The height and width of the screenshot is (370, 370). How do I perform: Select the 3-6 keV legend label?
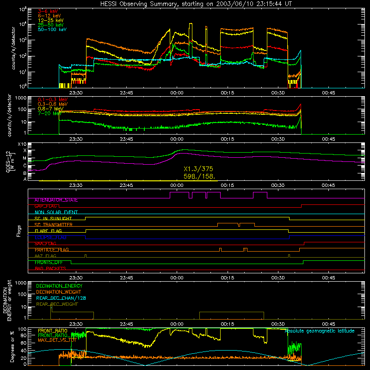tap(48, 11)
